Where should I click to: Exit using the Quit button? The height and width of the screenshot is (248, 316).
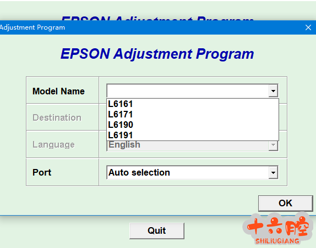click(x=157, y=230)
